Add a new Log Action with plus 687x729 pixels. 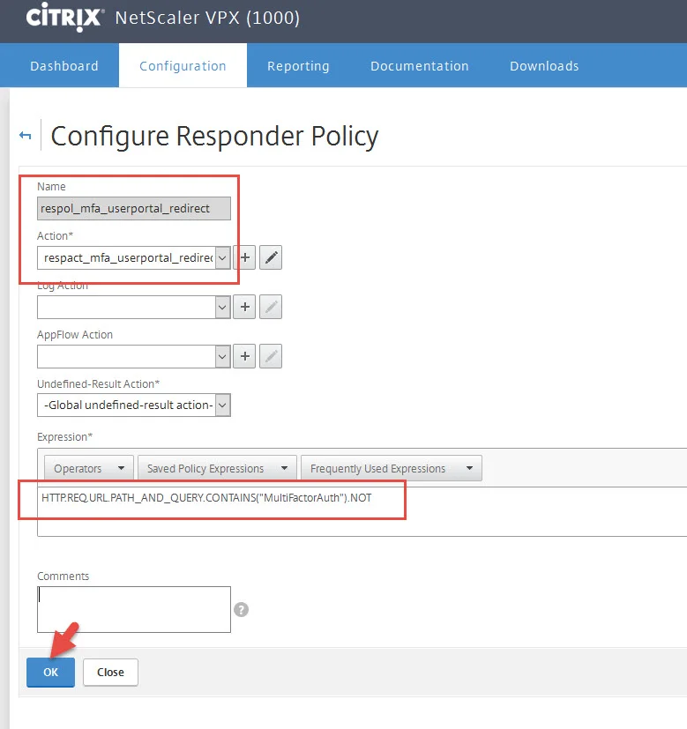[x=244, y=307]
